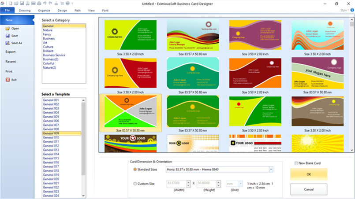Screen dimensions: 355x199
Task: Switch to the Path tab
Action: click(78, 11)
